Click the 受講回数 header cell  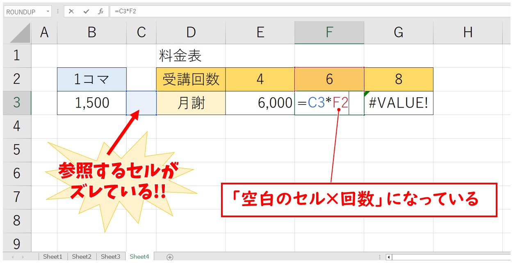pyautogui.click(x=191, y=79)
